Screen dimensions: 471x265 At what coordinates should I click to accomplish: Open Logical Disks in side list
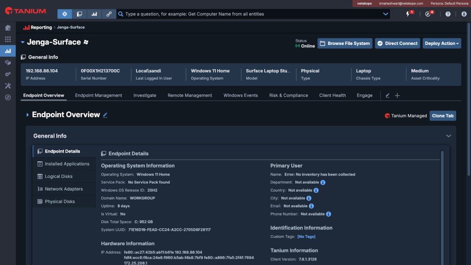pyautogui.click(x=63, y=176)
